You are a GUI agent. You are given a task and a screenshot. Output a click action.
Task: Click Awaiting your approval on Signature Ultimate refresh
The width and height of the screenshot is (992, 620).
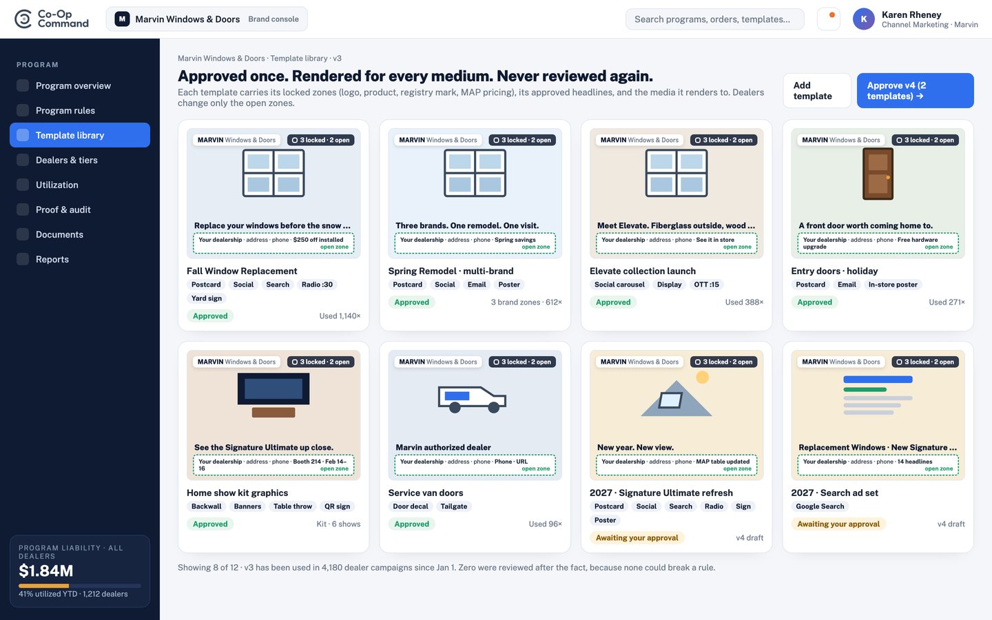tap(637, 538)
